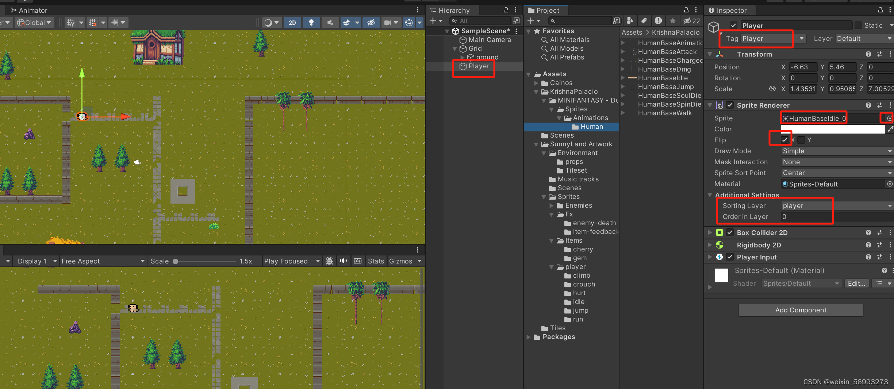Toggle Flip X checkbox
The image size is (894, 389).
784,140
